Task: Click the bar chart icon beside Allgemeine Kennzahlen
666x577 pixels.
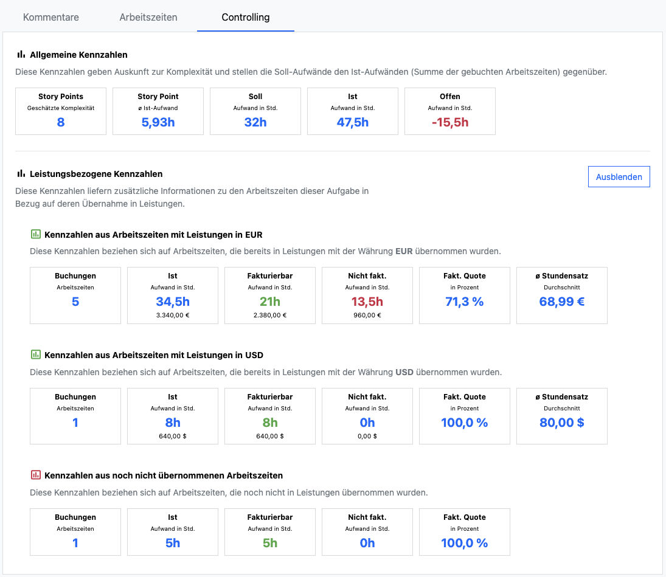Action: (21, 54)
